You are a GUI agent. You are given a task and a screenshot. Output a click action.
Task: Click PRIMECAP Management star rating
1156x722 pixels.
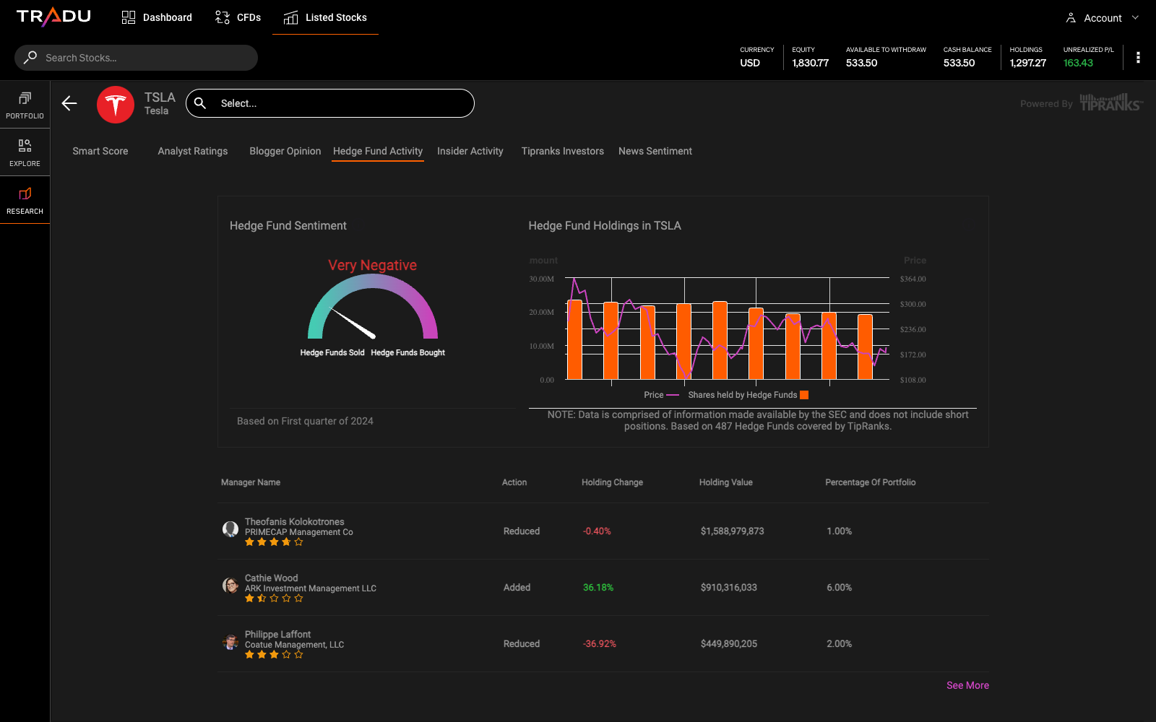[x=274, y=542]
